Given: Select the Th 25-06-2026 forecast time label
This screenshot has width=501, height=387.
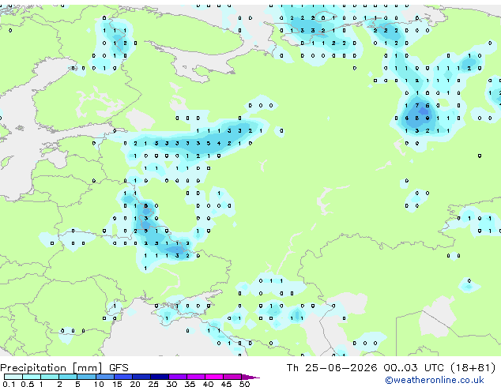Looking at the screenshot, I should [391, 368].
